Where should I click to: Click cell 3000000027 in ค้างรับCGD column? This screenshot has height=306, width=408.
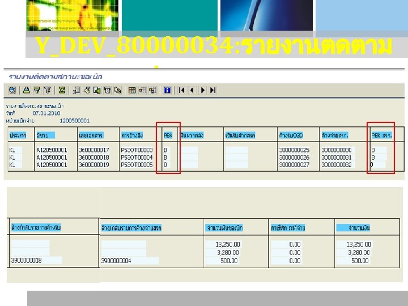tap(294, 165)
